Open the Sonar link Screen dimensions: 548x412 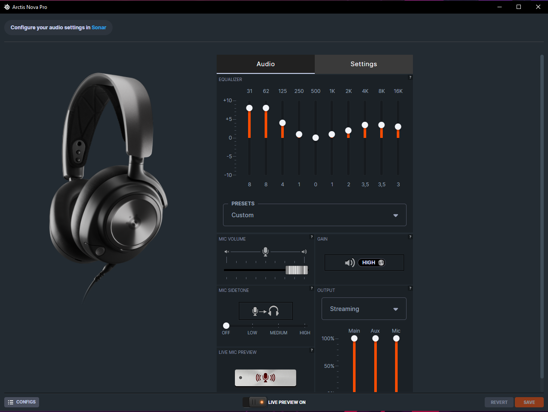click(99, 28)
